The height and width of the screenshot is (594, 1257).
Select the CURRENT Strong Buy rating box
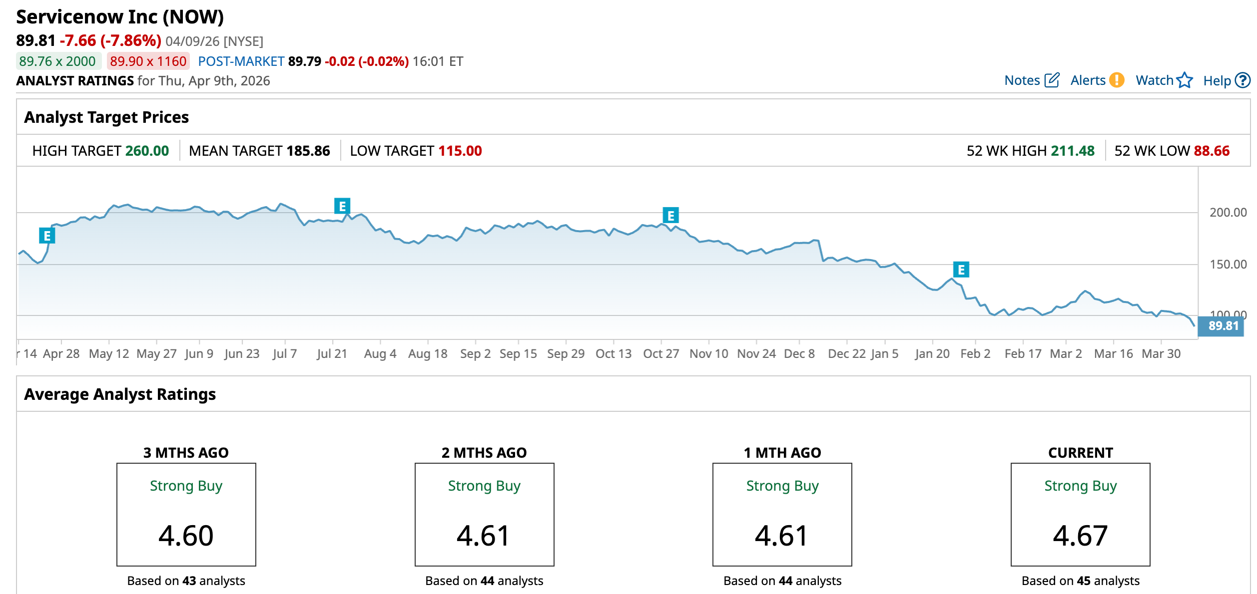coord(1080,514)
